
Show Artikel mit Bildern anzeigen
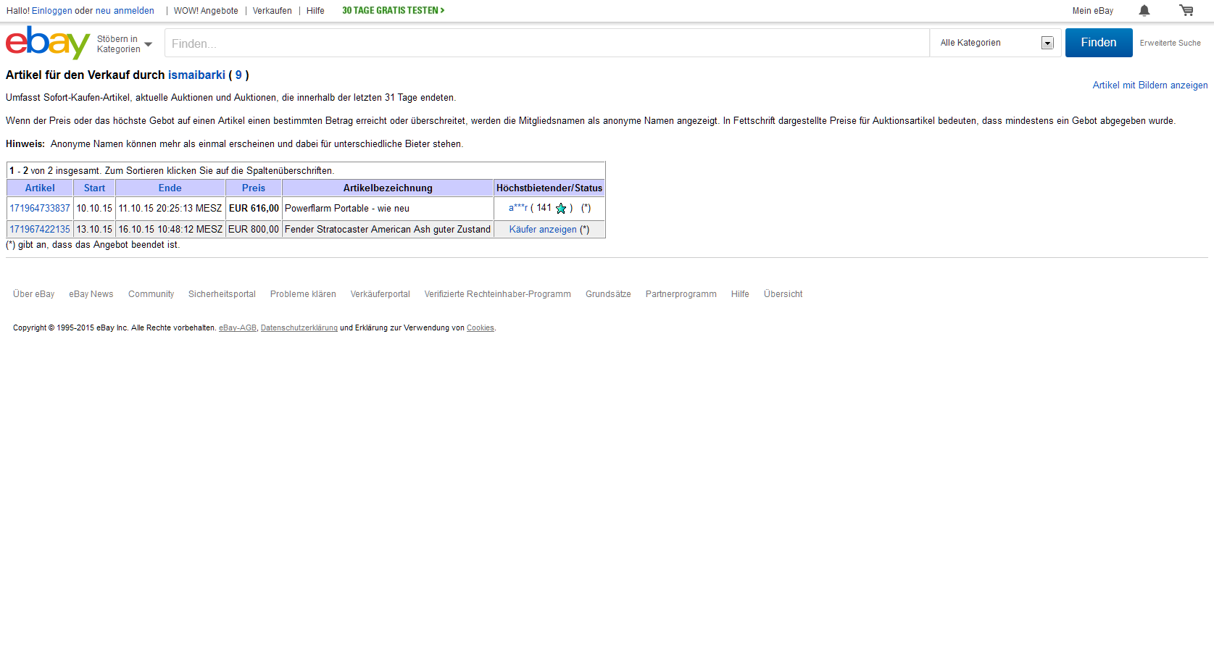(1149, 85)
